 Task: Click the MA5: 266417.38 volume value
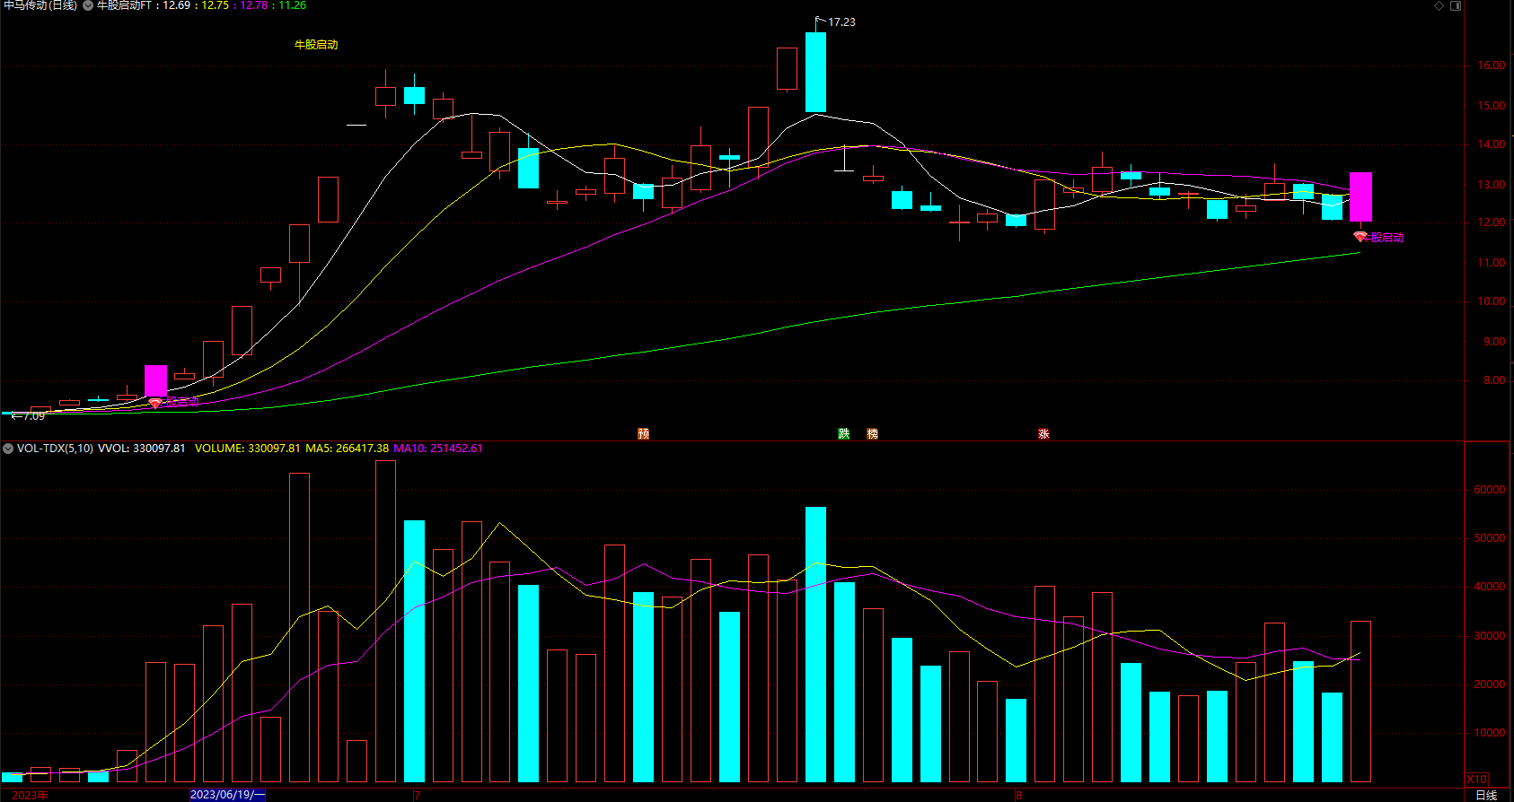pyautogui.click(x=347, y=448)
